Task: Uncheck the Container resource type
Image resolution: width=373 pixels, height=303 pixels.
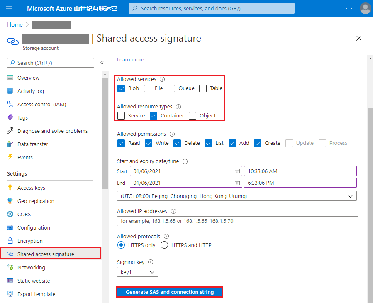Action: (x=154, y=116)
